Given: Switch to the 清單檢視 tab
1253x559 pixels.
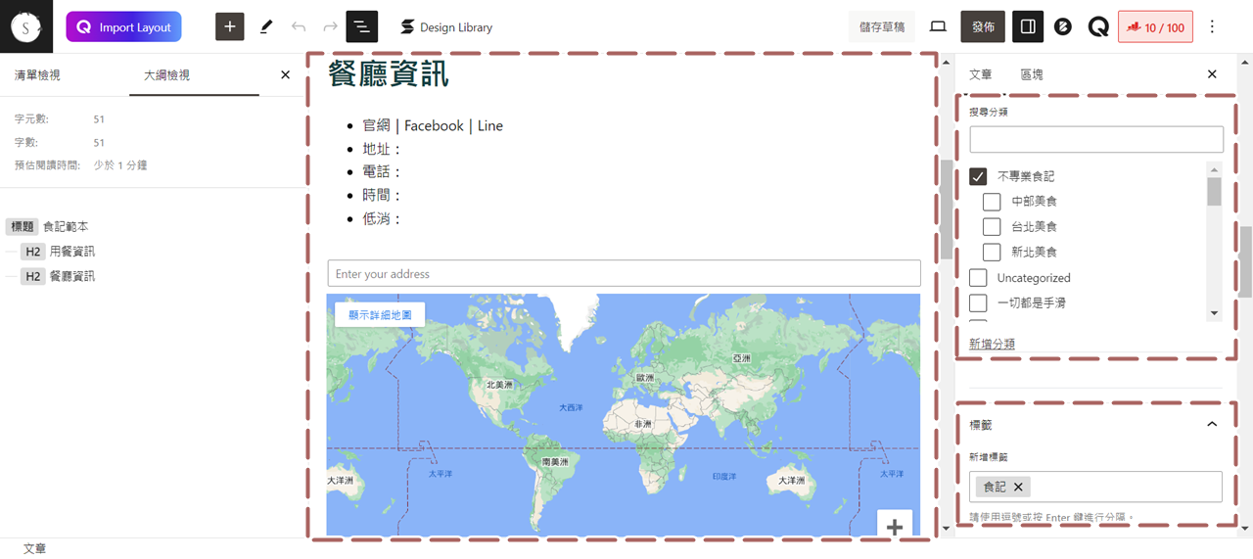Looking at the screenshot, I should [x=37, y=75].
